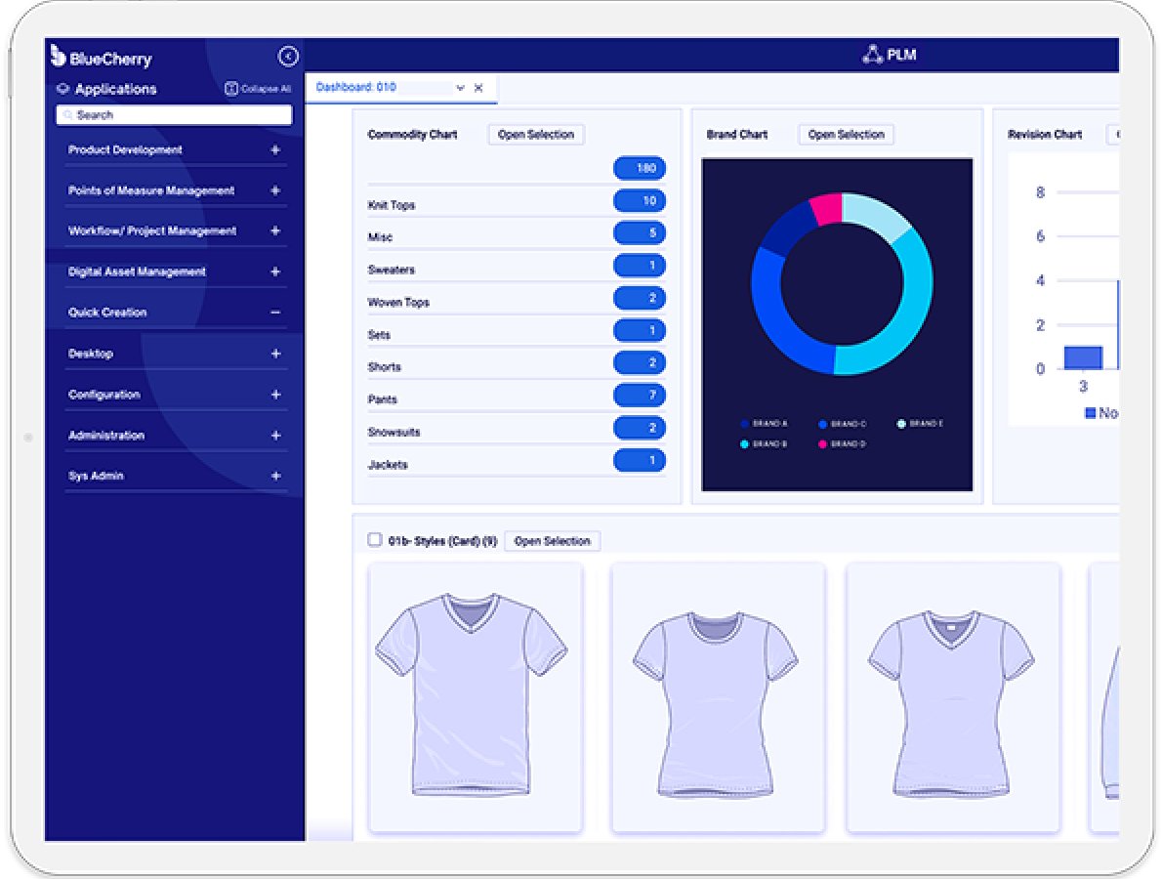This screenshot has height=879, width=1162.
Task: Open the Administration menu item
Action: pyautogui.click(x=106, y=436)
